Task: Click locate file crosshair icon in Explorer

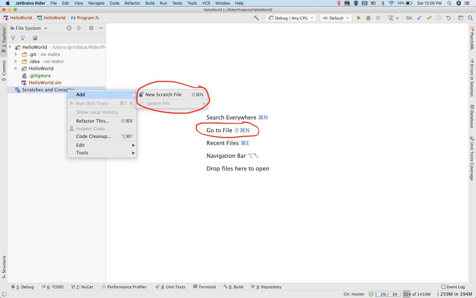Action: tap(69, 28)
